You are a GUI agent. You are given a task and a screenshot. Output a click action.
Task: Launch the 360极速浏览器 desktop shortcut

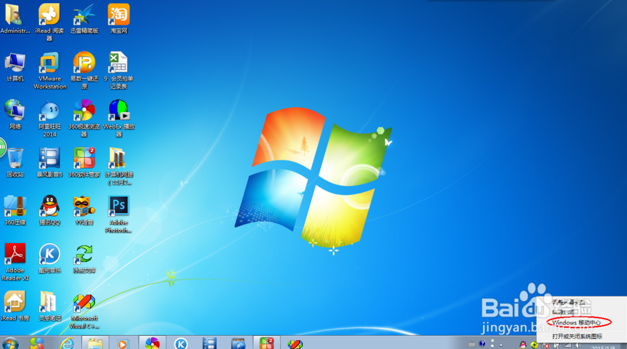pyautogui.click(x=84, y=118)
